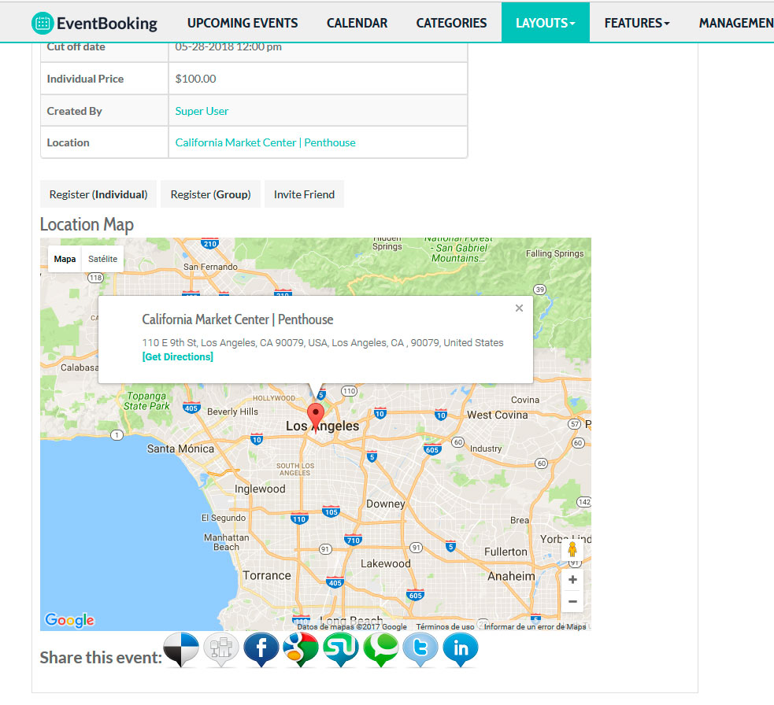This screenshot has height=705, width=774.
Task: Close the California Market Center info popup
Action: tap(519, 308)
